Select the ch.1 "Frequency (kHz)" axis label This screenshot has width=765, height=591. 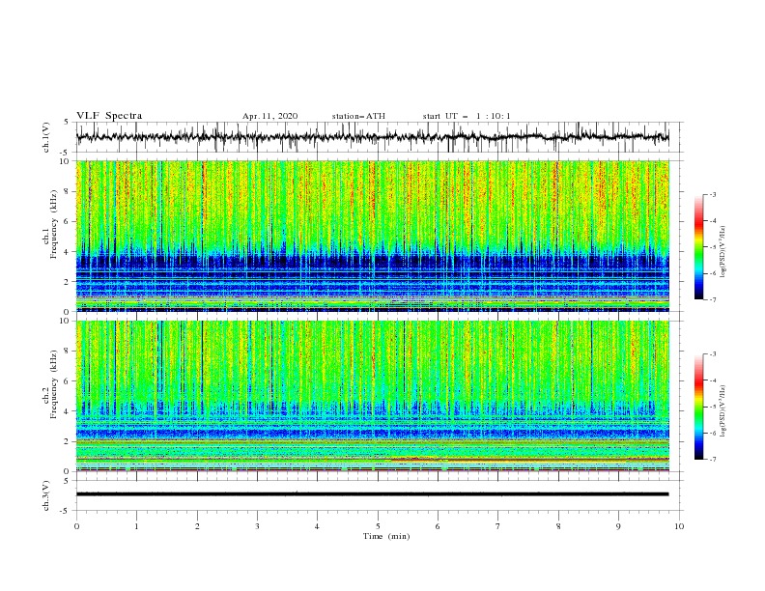54,224
